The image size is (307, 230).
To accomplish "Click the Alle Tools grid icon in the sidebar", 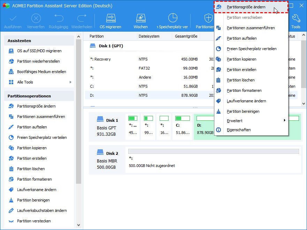I will click(x=11, y=82).
